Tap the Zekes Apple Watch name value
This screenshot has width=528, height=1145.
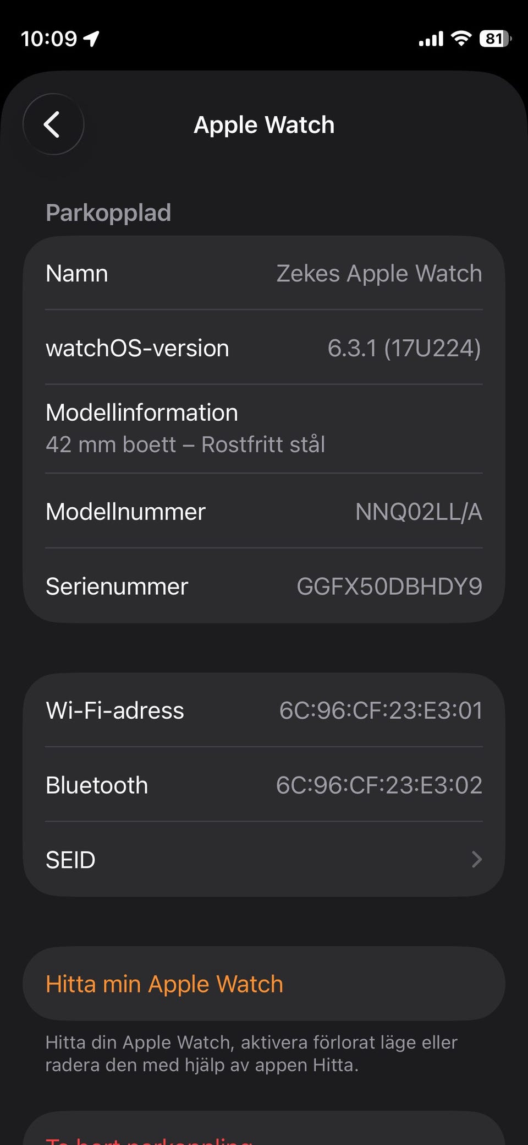(379, 274)
